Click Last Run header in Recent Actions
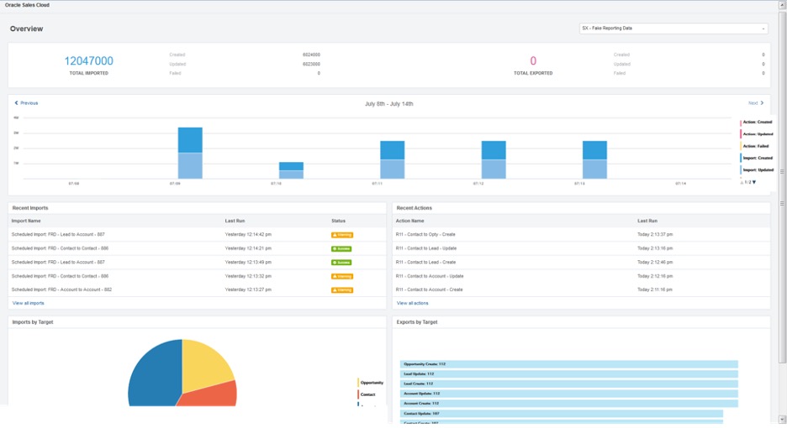 tap(647, 221)
